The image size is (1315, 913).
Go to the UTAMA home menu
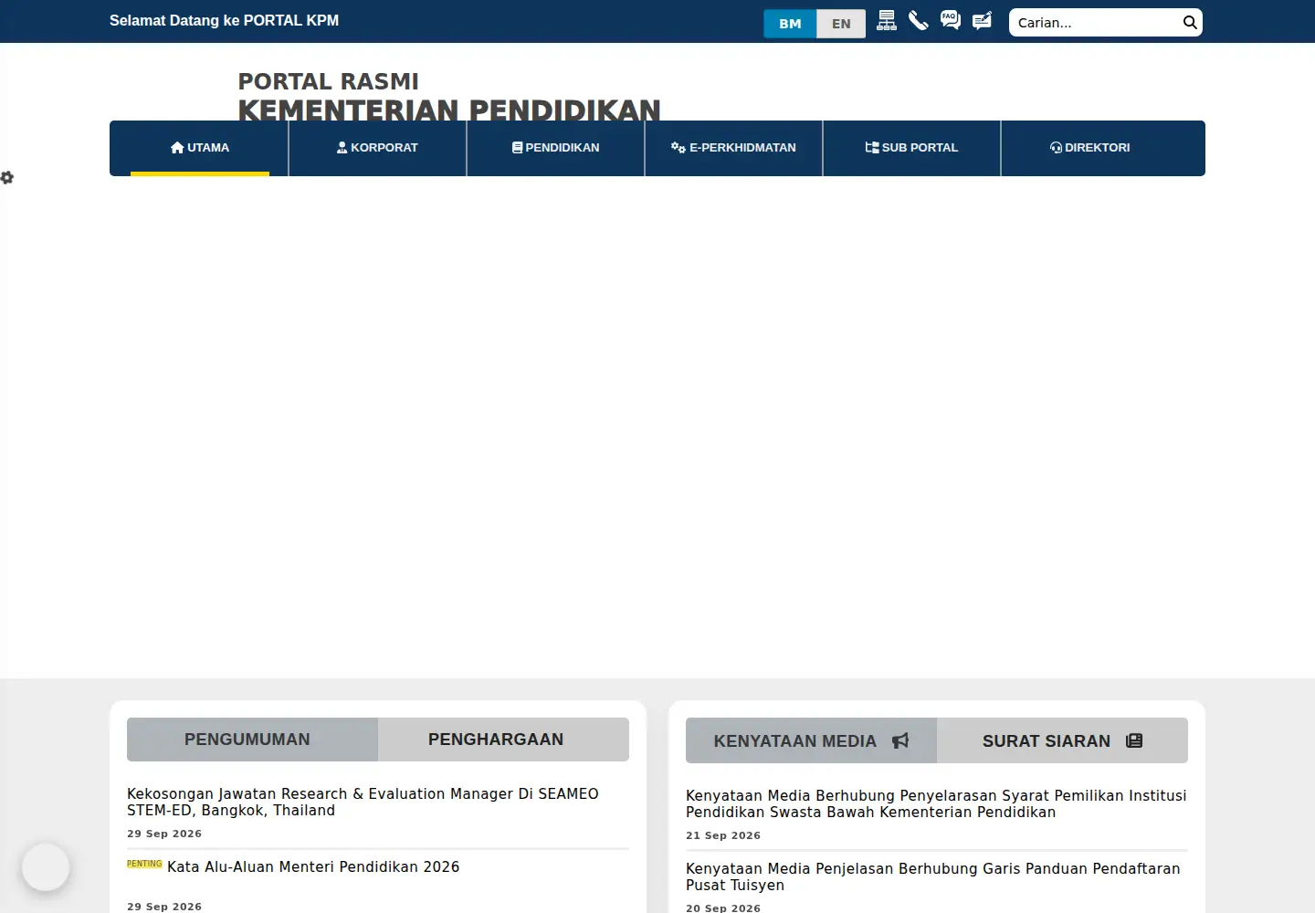200,148
